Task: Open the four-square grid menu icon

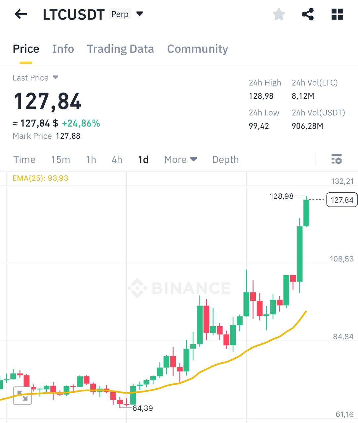Action: point(337,14)
